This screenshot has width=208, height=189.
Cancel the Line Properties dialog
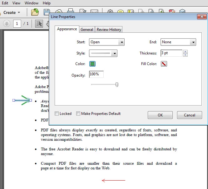190,115
